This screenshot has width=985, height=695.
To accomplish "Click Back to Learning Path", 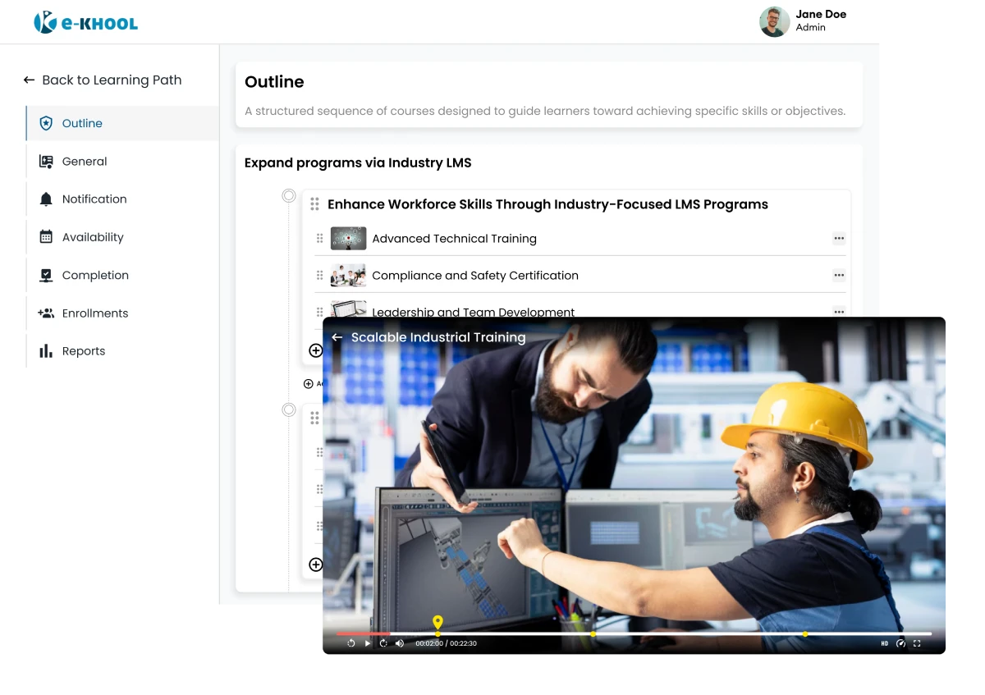I will pos(103,80).
